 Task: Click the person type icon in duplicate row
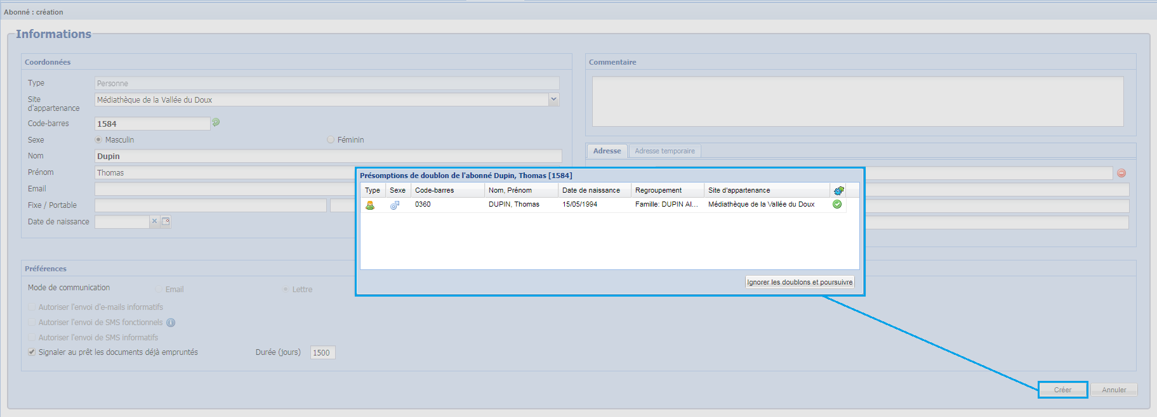point(370,205)
